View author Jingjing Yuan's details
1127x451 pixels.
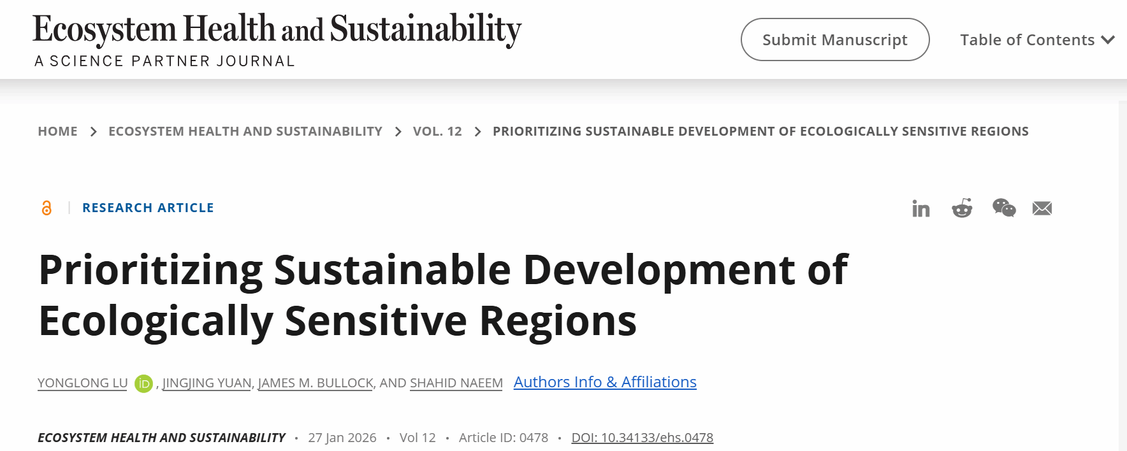click(x=207, y=383)
